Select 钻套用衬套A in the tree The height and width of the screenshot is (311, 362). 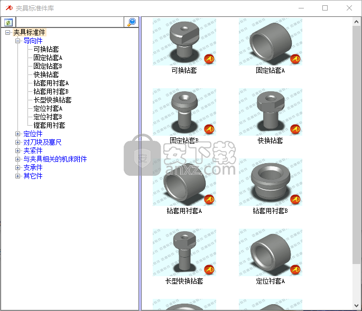pos(51,83)
